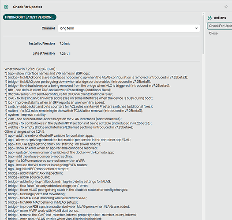This screenshot has width=232, height=220.
Task: Click the "improve FDB synchronization" changelog line
Action: 67,206
